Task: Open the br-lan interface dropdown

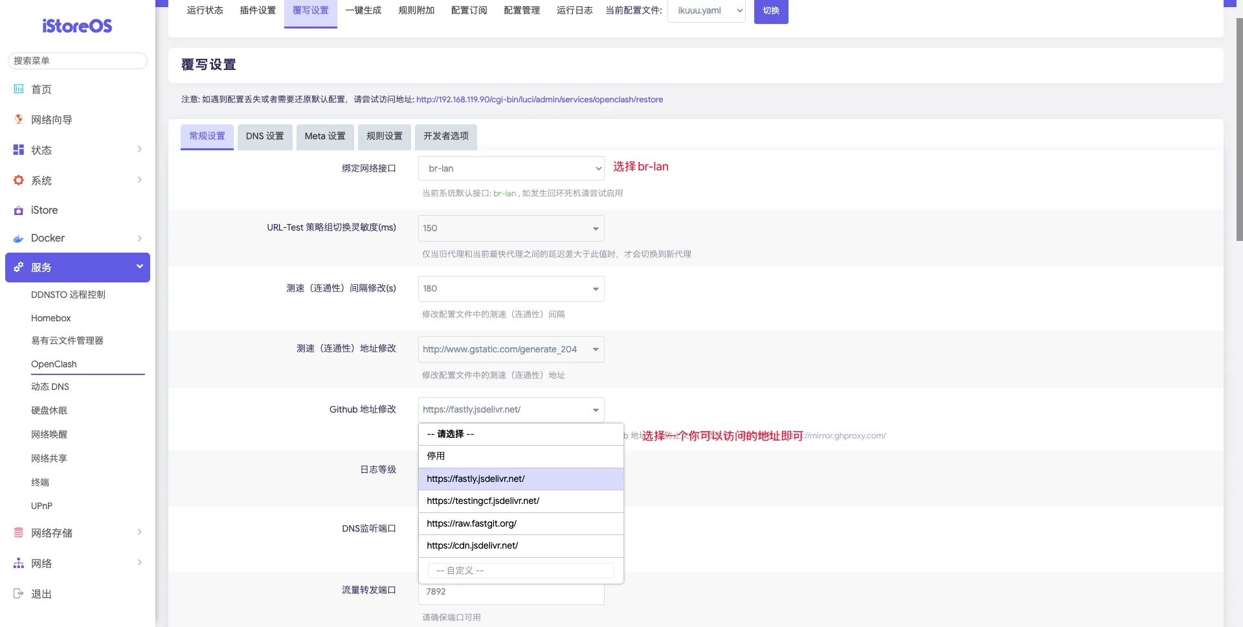Action: coord(511,168)
